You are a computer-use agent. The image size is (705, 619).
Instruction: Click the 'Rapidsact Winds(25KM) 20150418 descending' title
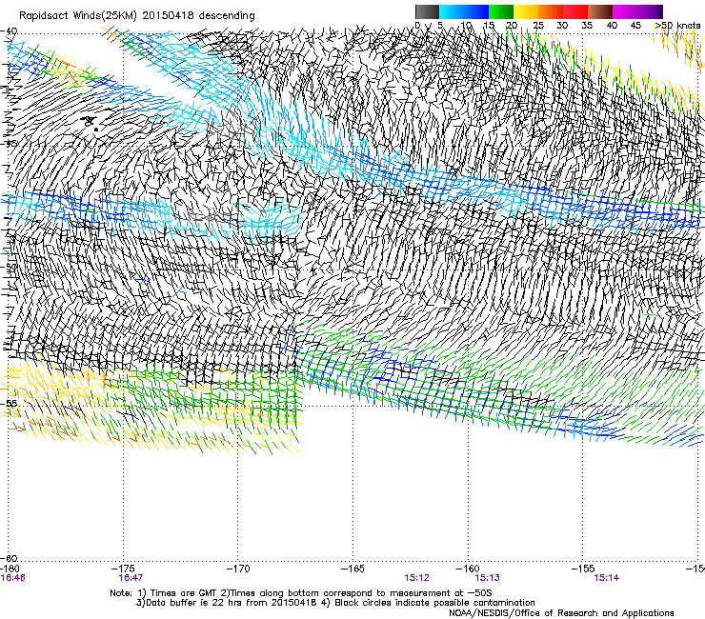[136, 16]
